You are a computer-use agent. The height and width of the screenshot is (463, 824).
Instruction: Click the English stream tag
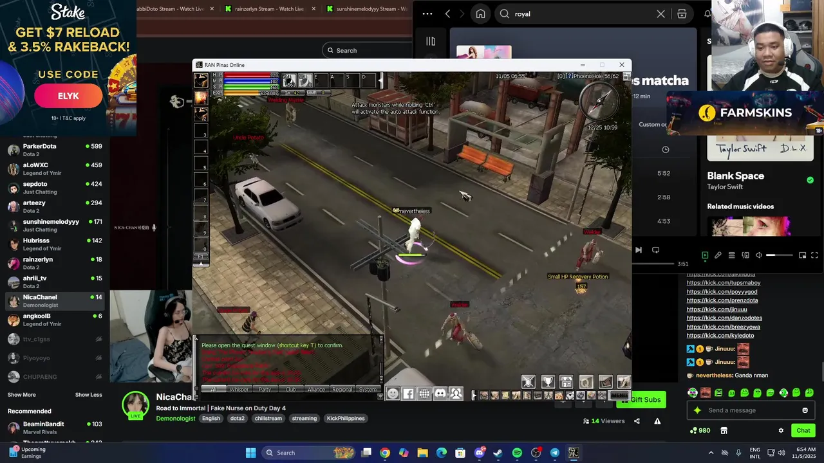coord(211,418)
